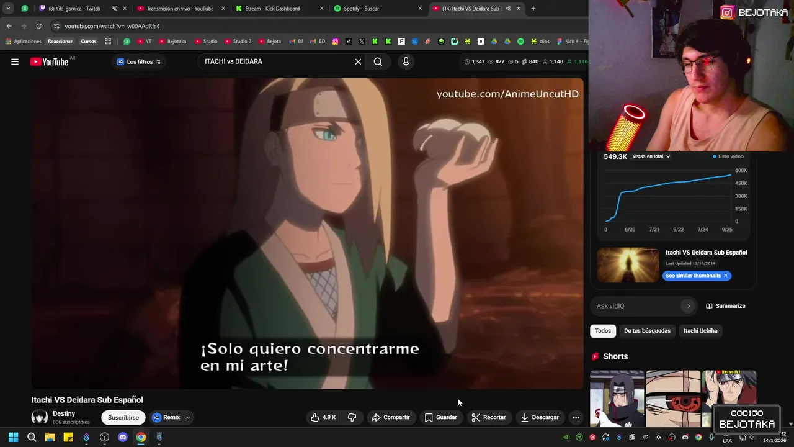Like the video with 4.9 K thumbs up
The height and width of the screenshot is (447, 794).
pos(323,417)
